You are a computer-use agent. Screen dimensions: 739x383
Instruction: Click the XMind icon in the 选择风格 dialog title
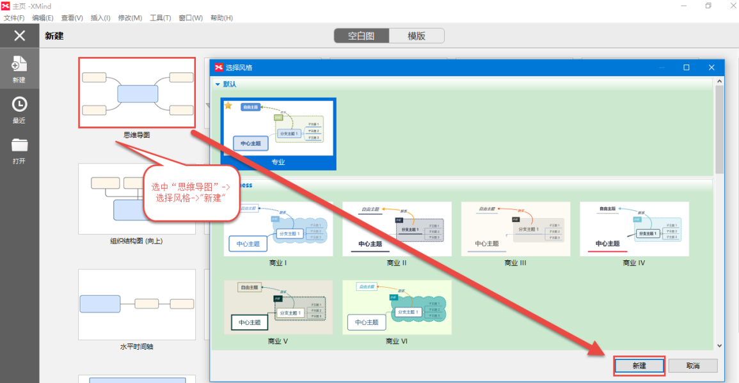219,67
